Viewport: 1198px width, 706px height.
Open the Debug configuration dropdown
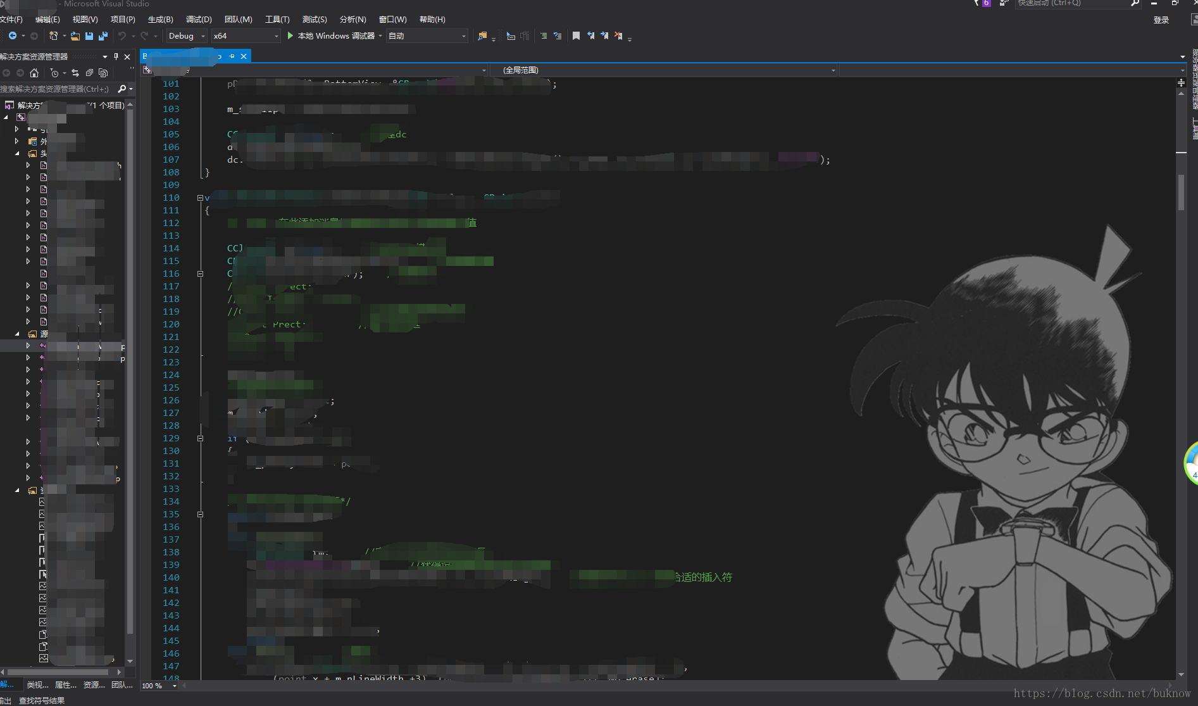pos(187,36)
